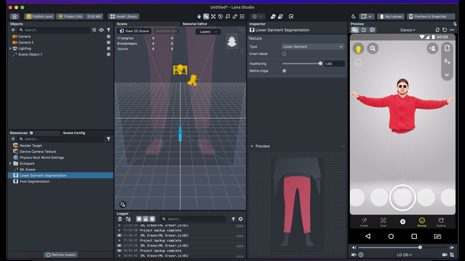This screenshot has width=465, height=261.
Task: Click the Scene corner overlay icon
Action: click(123, 204)
